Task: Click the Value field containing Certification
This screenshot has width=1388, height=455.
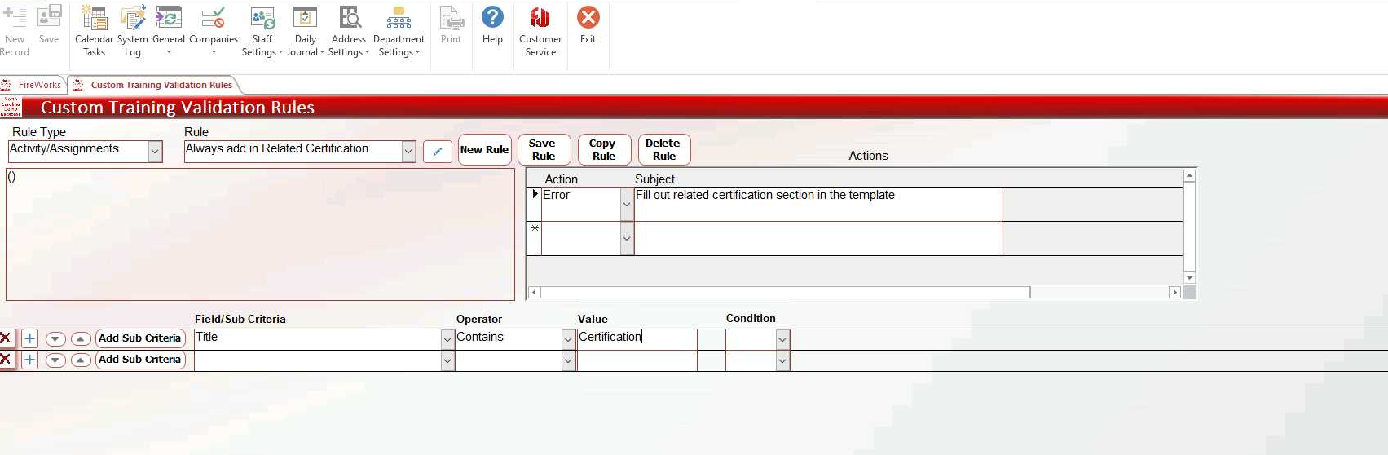Action: point(637,338)
